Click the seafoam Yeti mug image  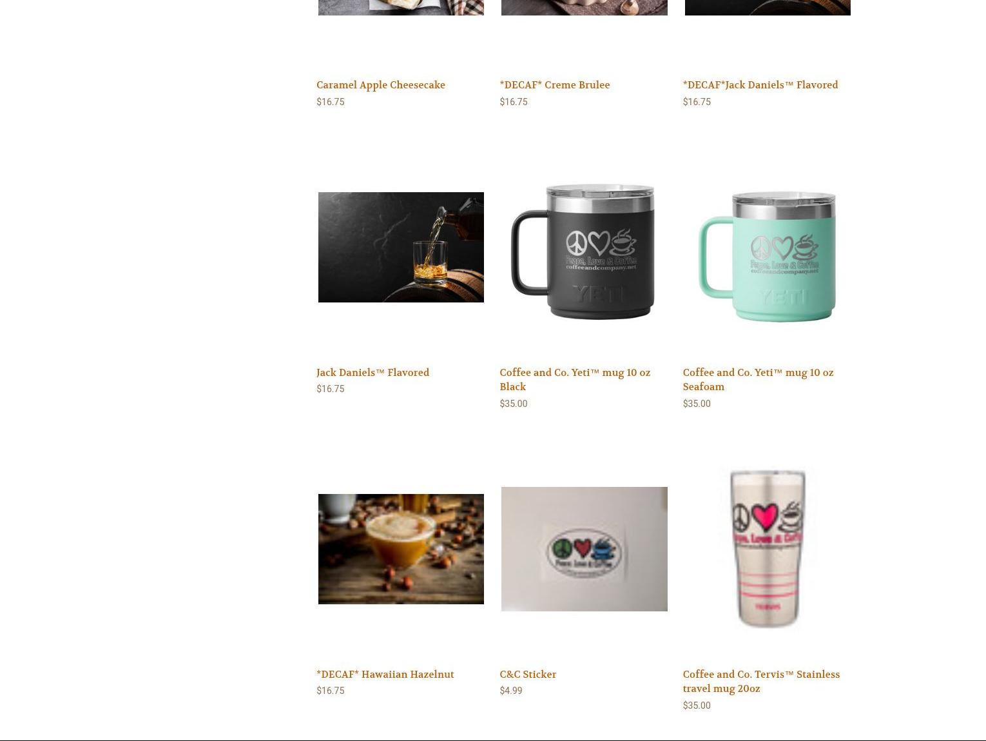(x=768, y=256)
